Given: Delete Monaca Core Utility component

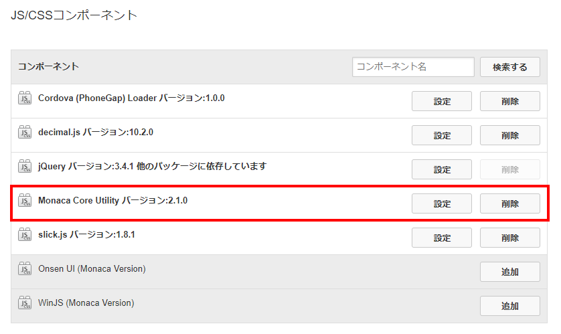Looking at the screenshot, I should (510, 203).
